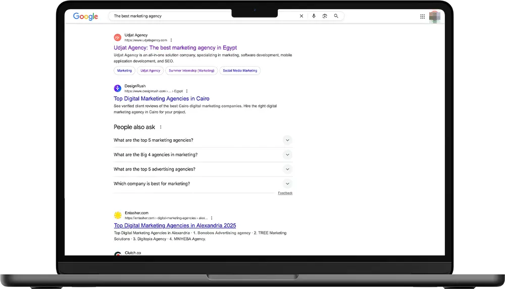Open more options for Udjat Agency result

(x=171, y=40)
